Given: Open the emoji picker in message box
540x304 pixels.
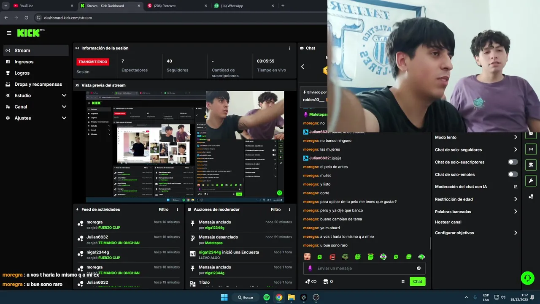Looking at the screenshot, I should (418, 268).
